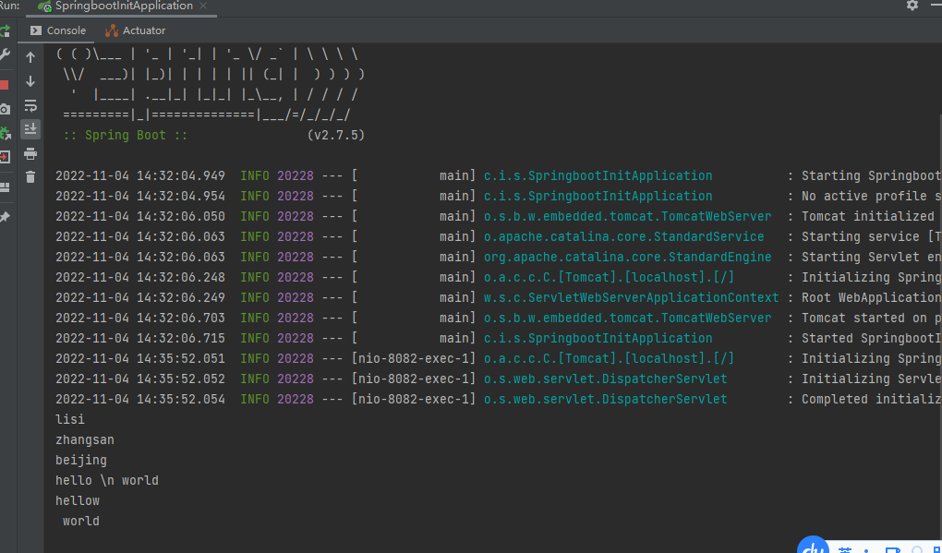This screenshot has height=553, width=942.
Task: Click DispatcherServlet logger at 14:35:52.052
Action: coord(606,379)
